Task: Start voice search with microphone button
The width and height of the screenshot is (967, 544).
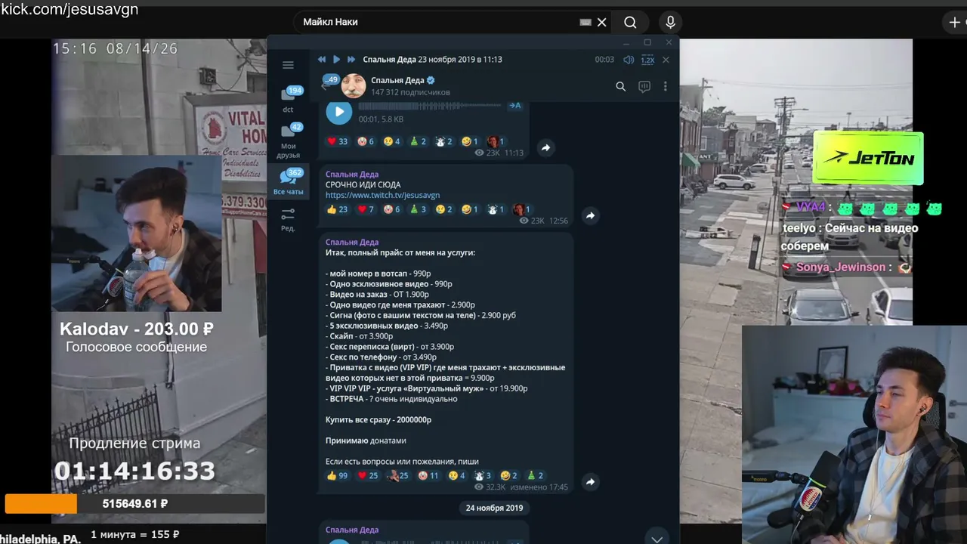Action: pyautogui.click(x=670, y=23)
